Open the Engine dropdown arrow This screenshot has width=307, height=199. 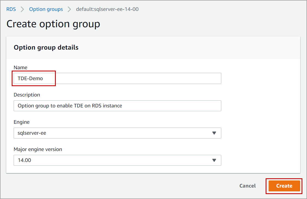point(214,133)
